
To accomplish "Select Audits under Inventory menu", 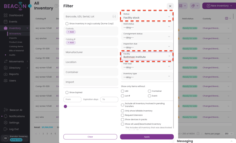I will [x=12, y=55].
